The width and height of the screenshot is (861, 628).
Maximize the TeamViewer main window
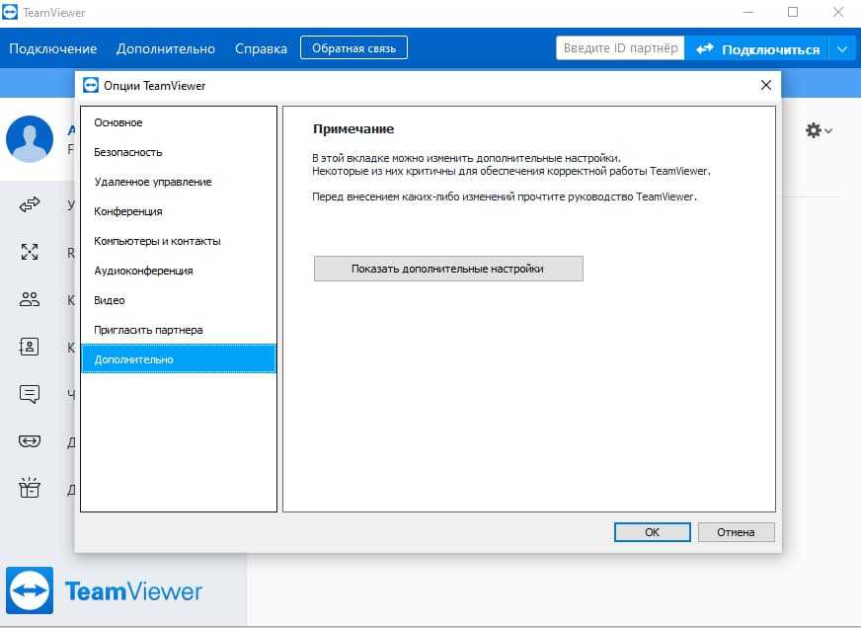pyautogui.click(x=793, y=12)
